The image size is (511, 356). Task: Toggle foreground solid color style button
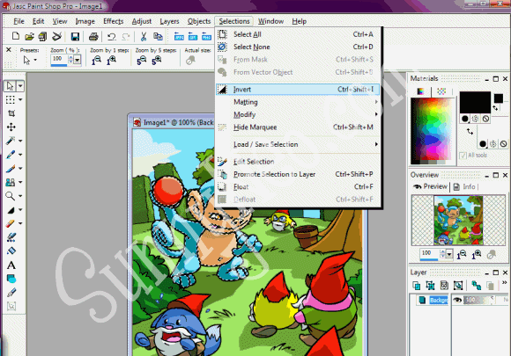(465, 119)
